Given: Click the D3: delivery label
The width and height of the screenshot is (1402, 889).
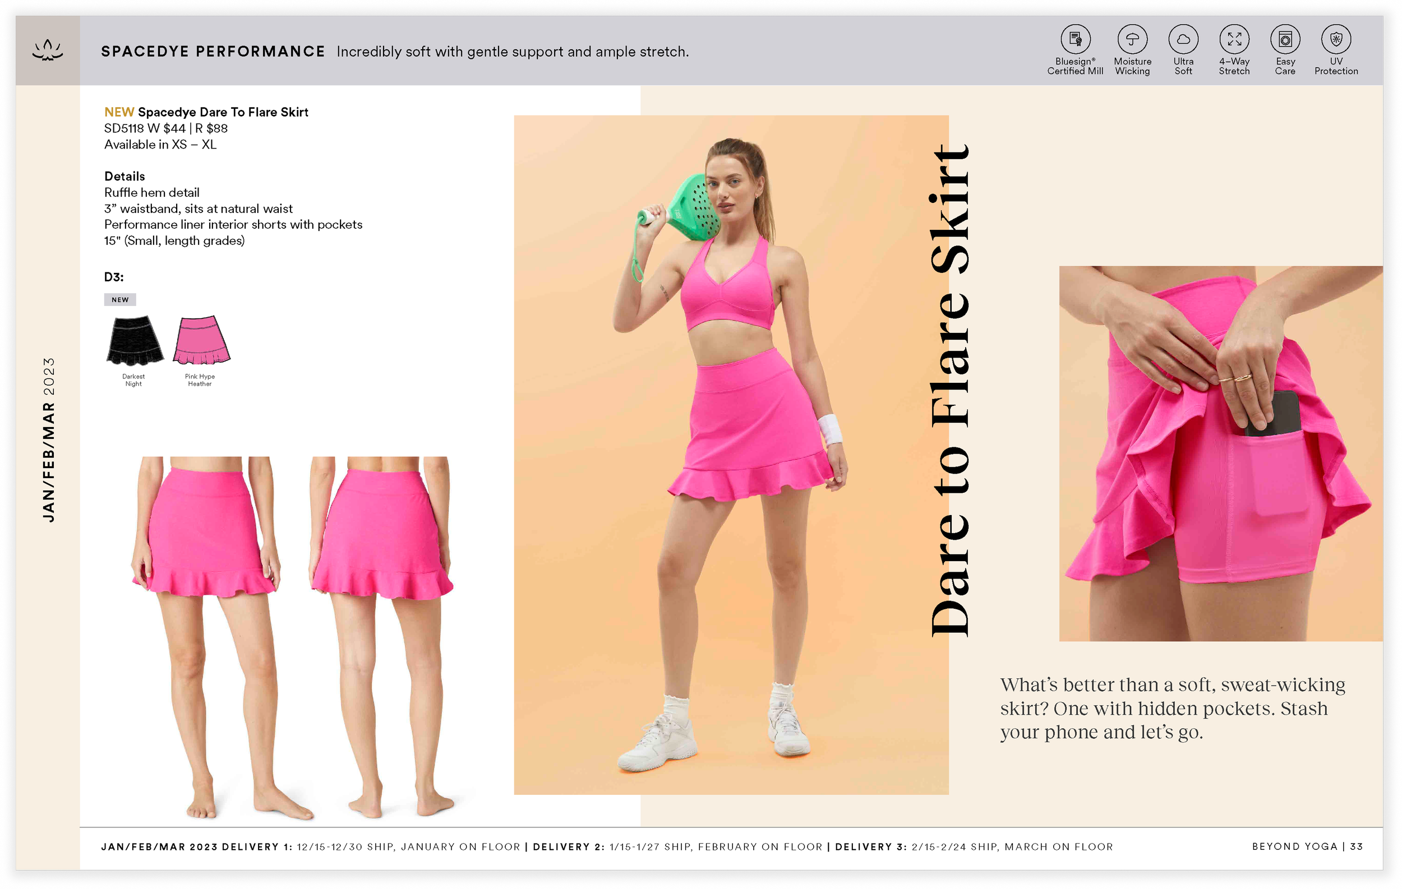Looking at the screenshot, I should pyautogui.click(x=114, y=277).
